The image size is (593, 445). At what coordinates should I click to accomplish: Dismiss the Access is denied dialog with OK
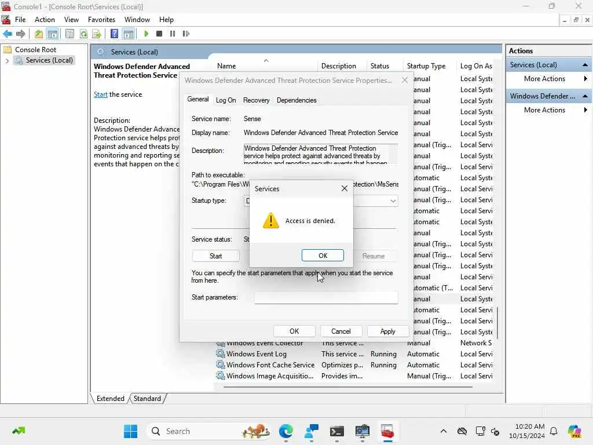(323, 256)
